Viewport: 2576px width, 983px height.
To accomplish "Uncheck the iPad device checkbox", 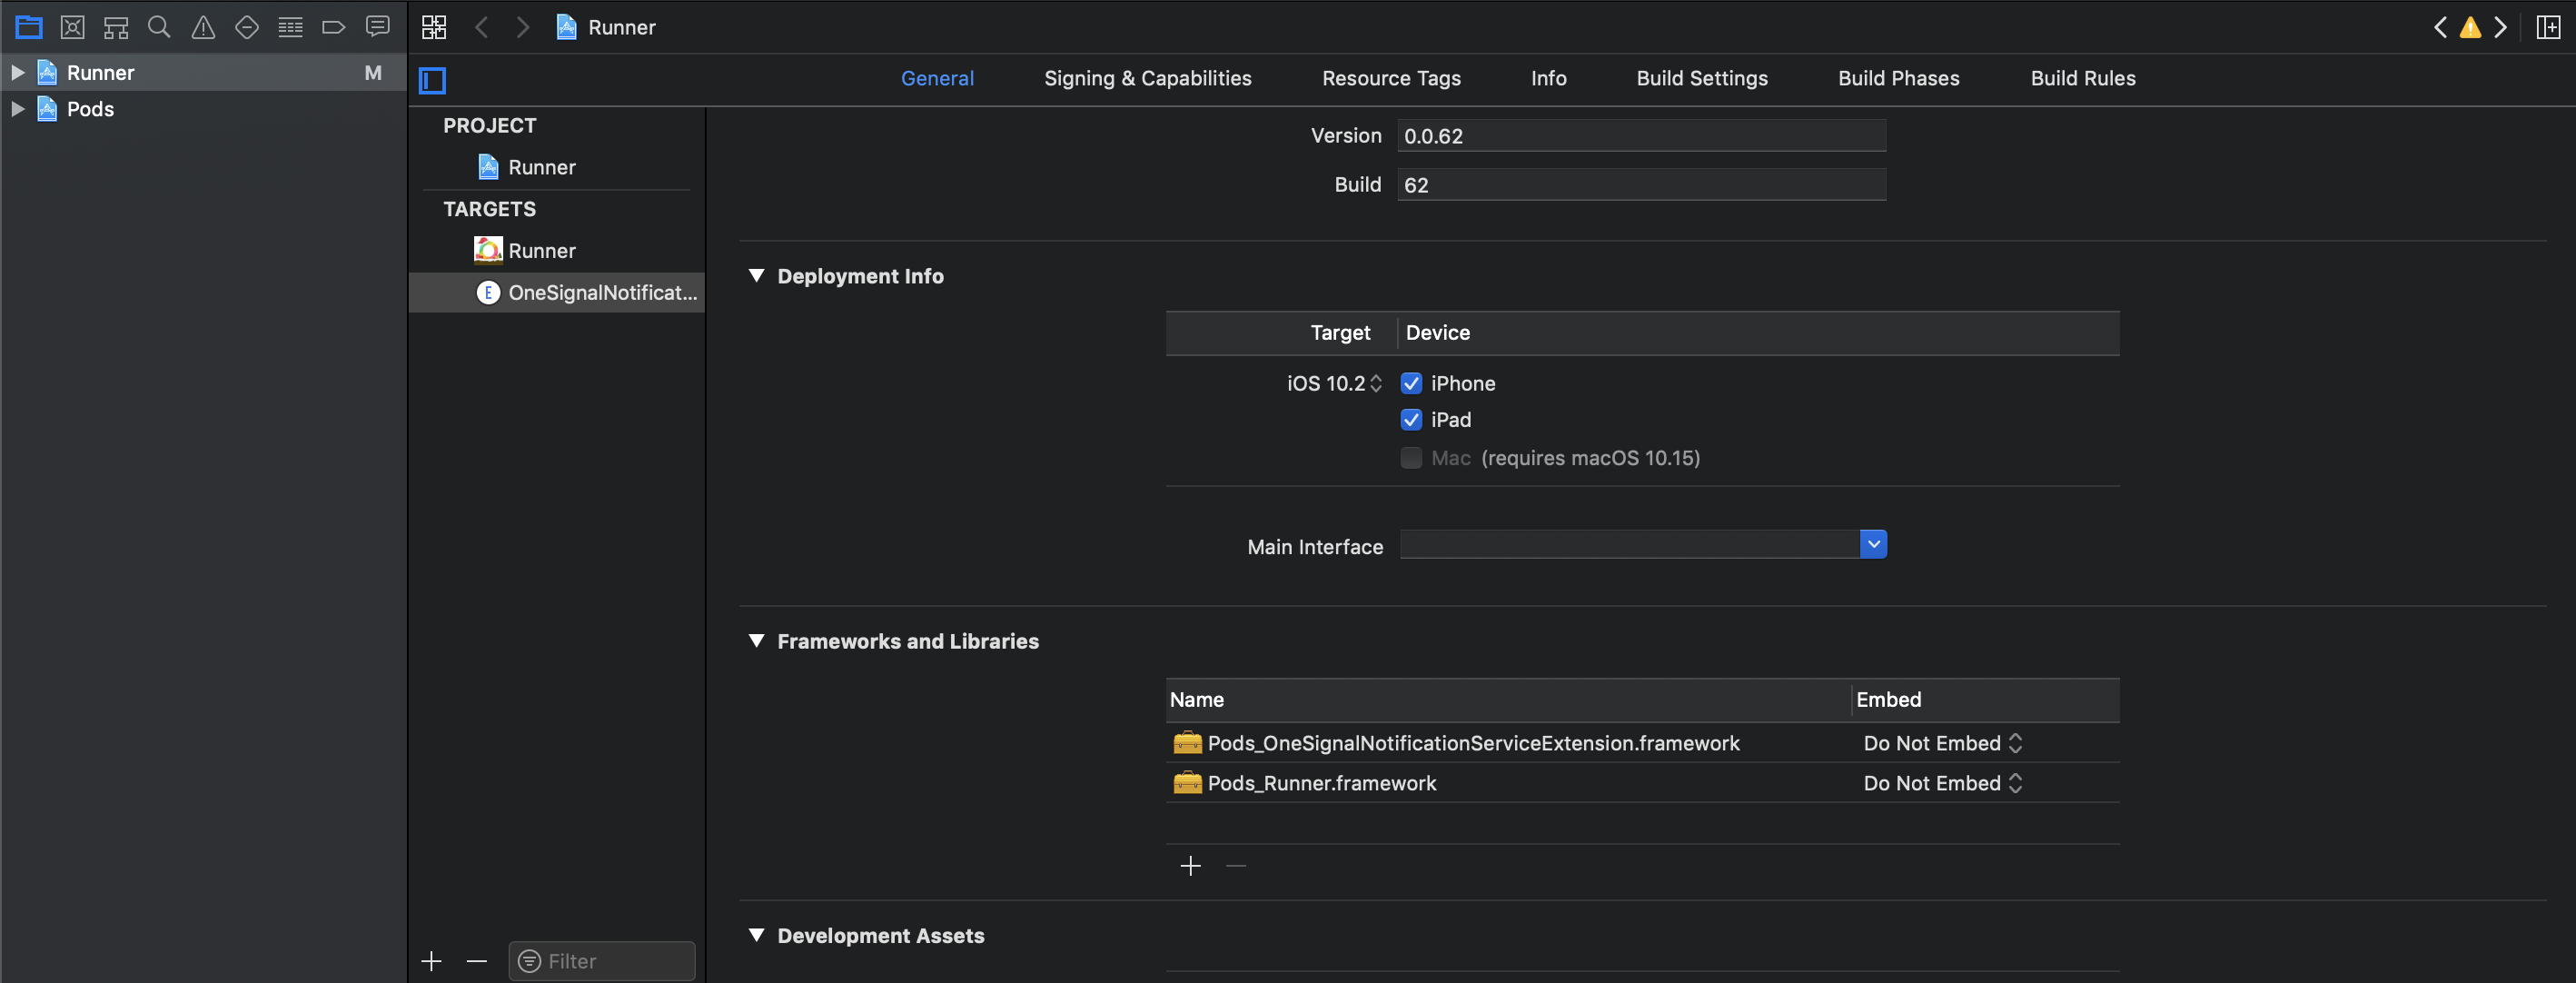I will tap(1412, 420).
